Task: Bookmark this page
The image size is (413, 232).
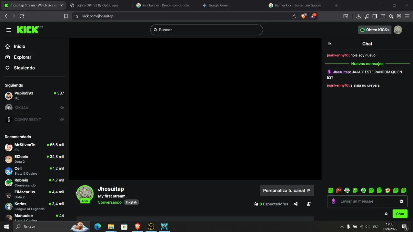Action: [x=66, y=16]
